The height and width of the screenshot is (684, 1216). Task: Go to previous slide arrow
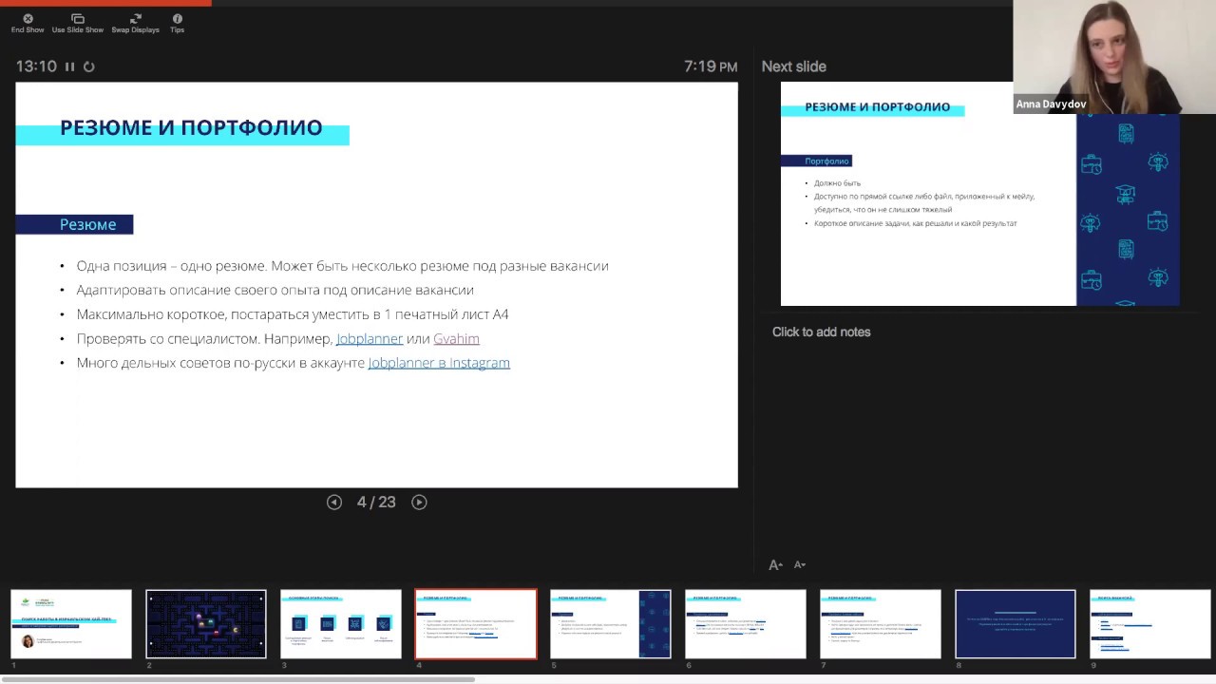(334, 502)
